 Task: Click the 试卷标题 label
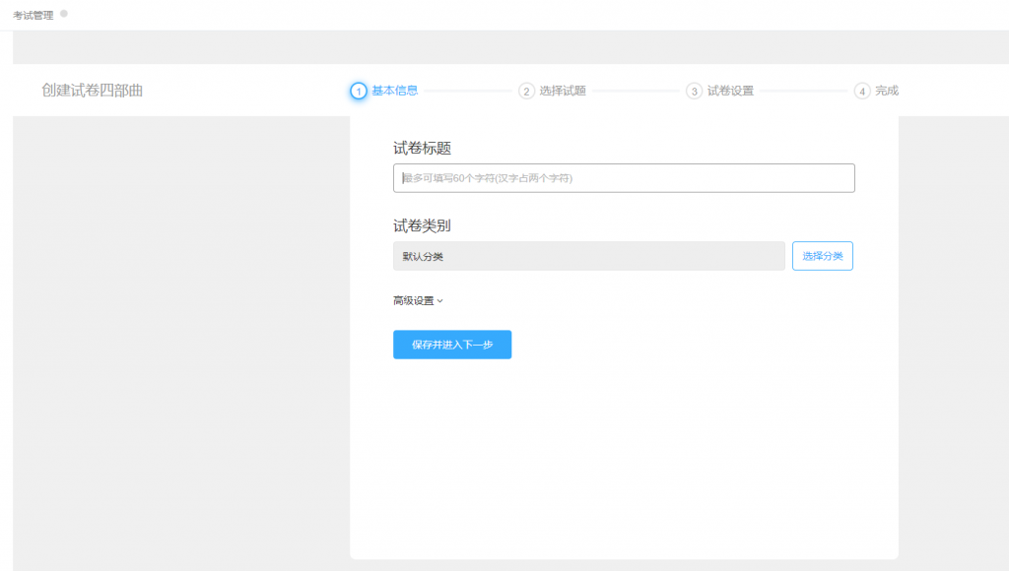point(422,149)
